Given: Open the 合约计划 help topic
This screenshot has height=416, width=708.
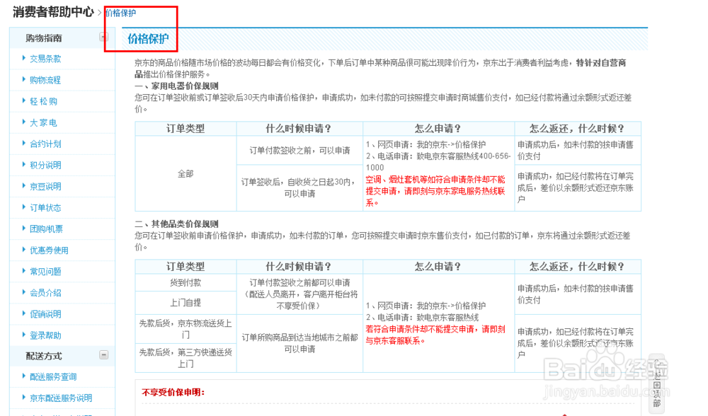Looking at the screenshot, I should 45,144.
